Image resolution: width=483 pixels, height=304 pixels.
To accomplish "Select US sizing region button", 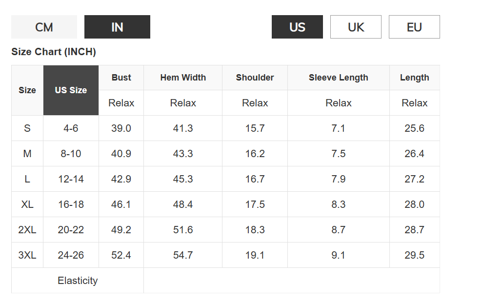I will (297, 27).
